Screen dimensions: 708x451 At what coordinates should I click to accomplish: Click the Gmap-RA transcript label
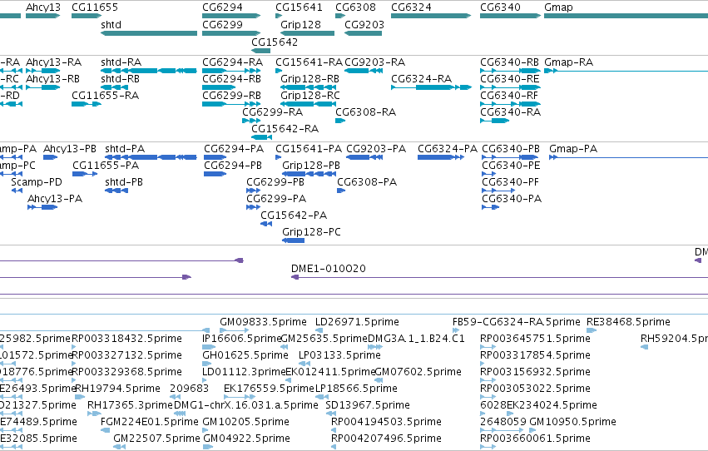click(568, 62)
